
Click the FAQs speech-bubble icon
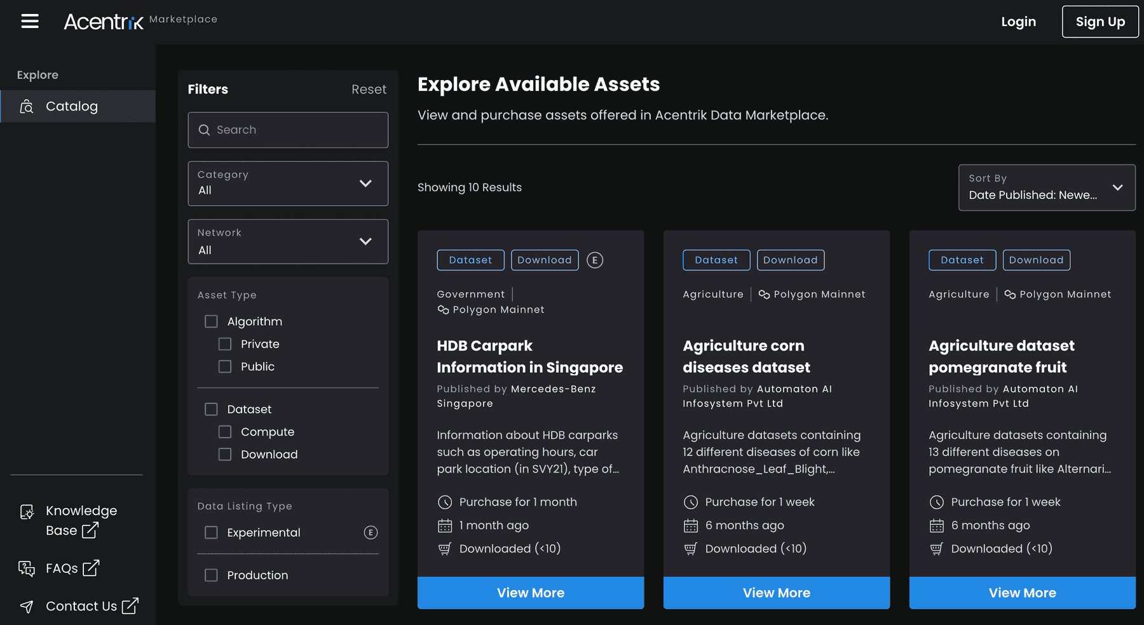[27, 568]
